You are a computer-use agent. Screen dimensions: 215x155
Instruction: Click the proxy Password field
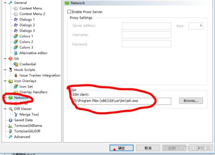(146, 44)
